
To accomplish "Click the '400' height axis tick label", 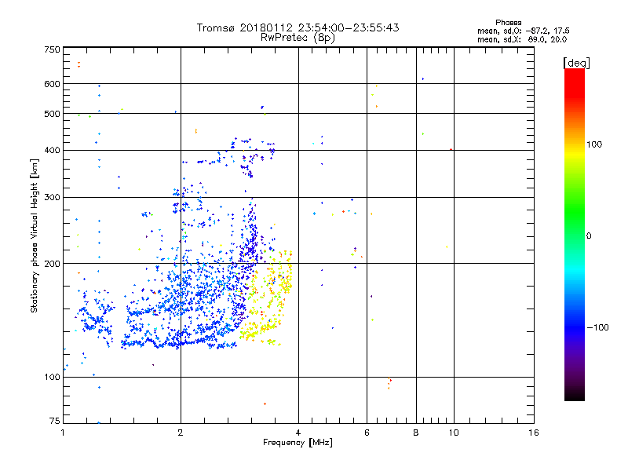I will click(53, 150).
